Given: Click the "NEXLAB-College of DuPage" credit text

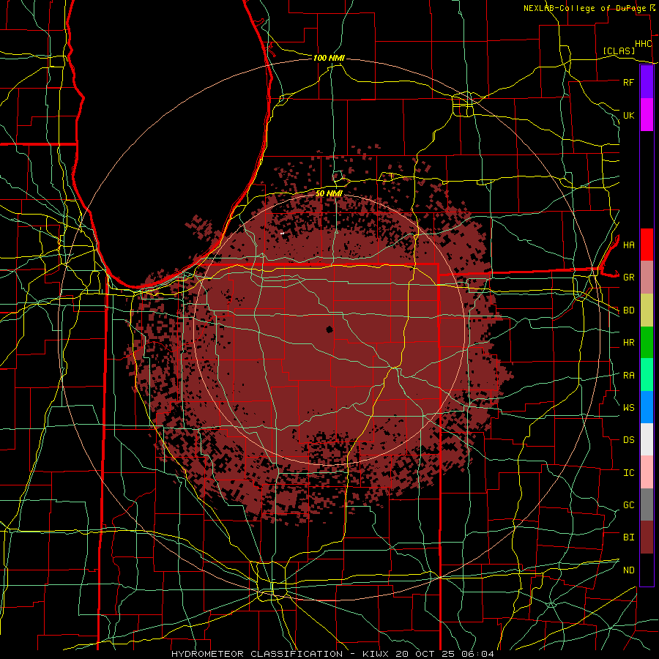Looking at the screenshot, I should 584,8.
